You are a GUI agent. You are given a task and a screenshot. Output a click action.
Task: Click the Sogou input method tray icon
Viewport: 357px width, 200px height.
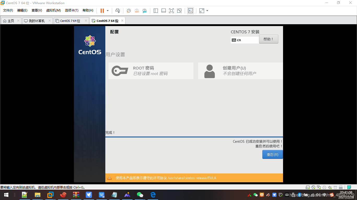pyautogui.click(x=332, y=195)
